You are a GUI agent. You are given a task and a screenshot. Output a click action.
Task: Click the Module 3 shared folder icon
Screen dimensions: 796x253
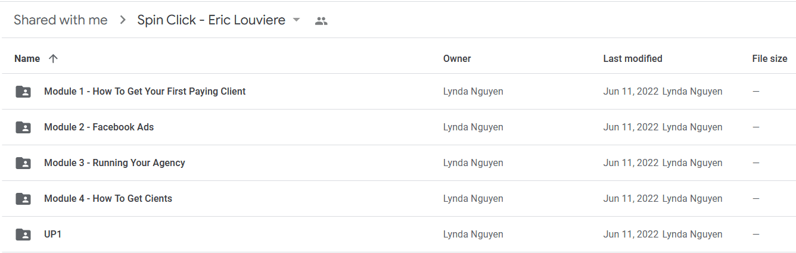(x=23, y=163)
